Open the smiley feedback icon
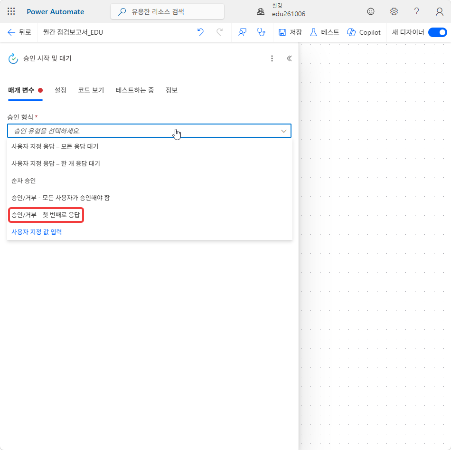Screen dimensions: 451x450 coord(370,11)
